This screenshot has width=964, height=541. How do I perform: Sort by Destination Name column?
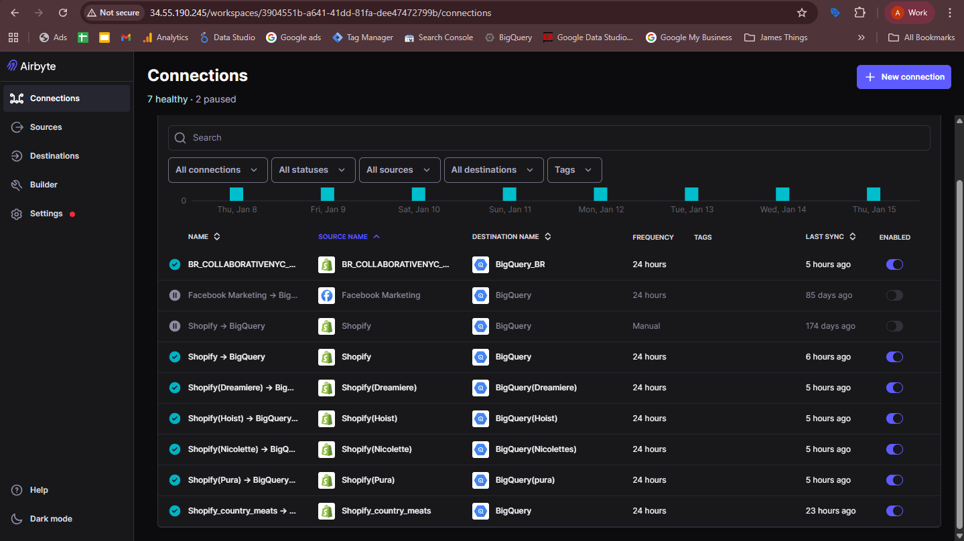pos(512,237)
